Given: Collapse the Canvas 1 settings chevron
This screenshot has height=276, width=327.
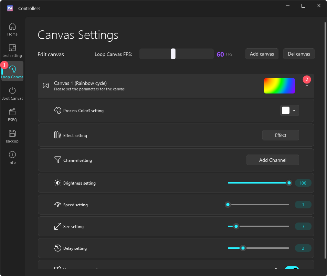Looking at the screenshot, I should [307, 86].
